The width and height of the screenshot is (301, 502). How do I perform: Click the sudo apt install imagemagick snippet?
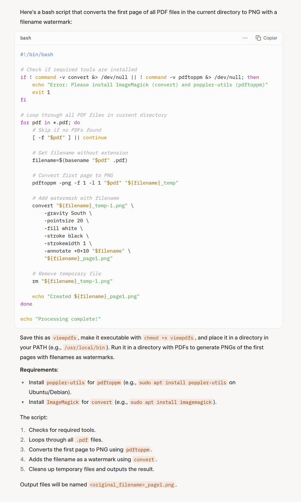(x=171, y=402)
